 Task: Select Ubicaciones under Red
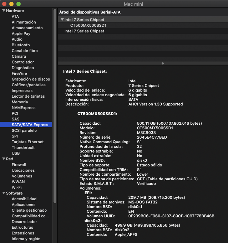[x=23, y=170]
